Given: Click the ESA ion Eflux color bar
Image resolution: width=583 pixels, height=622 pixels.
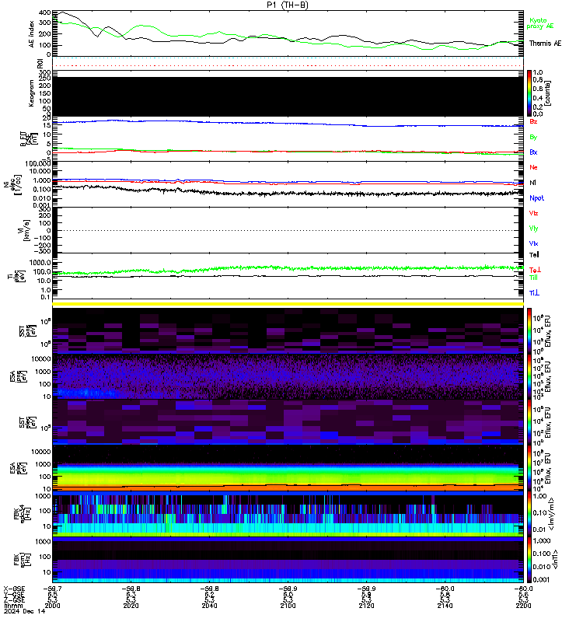Looking at the screenshot, I should 529,376.
